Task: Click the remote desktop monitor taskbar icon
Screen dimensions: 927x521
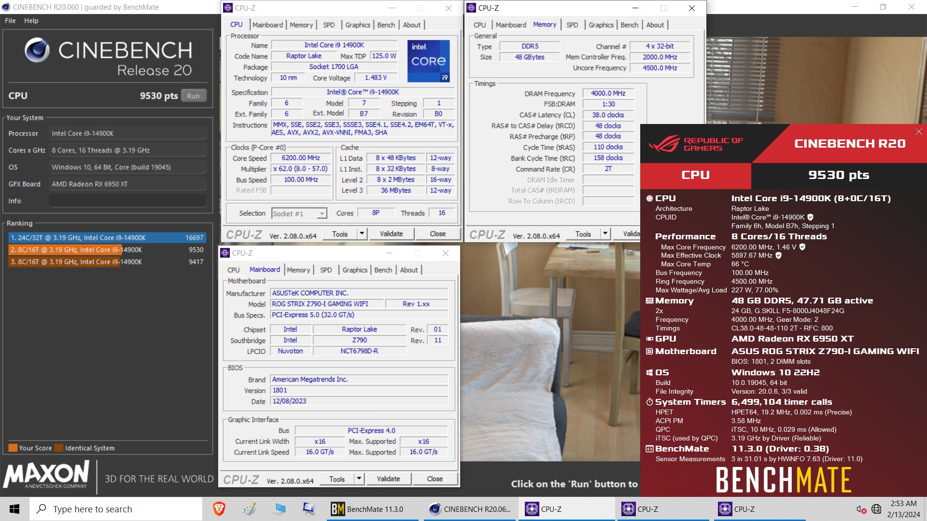Action: [x=279, y=509]
